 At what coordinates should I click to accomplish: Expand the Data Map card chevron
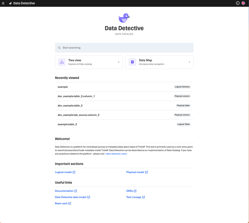click(x=189, y=62)
